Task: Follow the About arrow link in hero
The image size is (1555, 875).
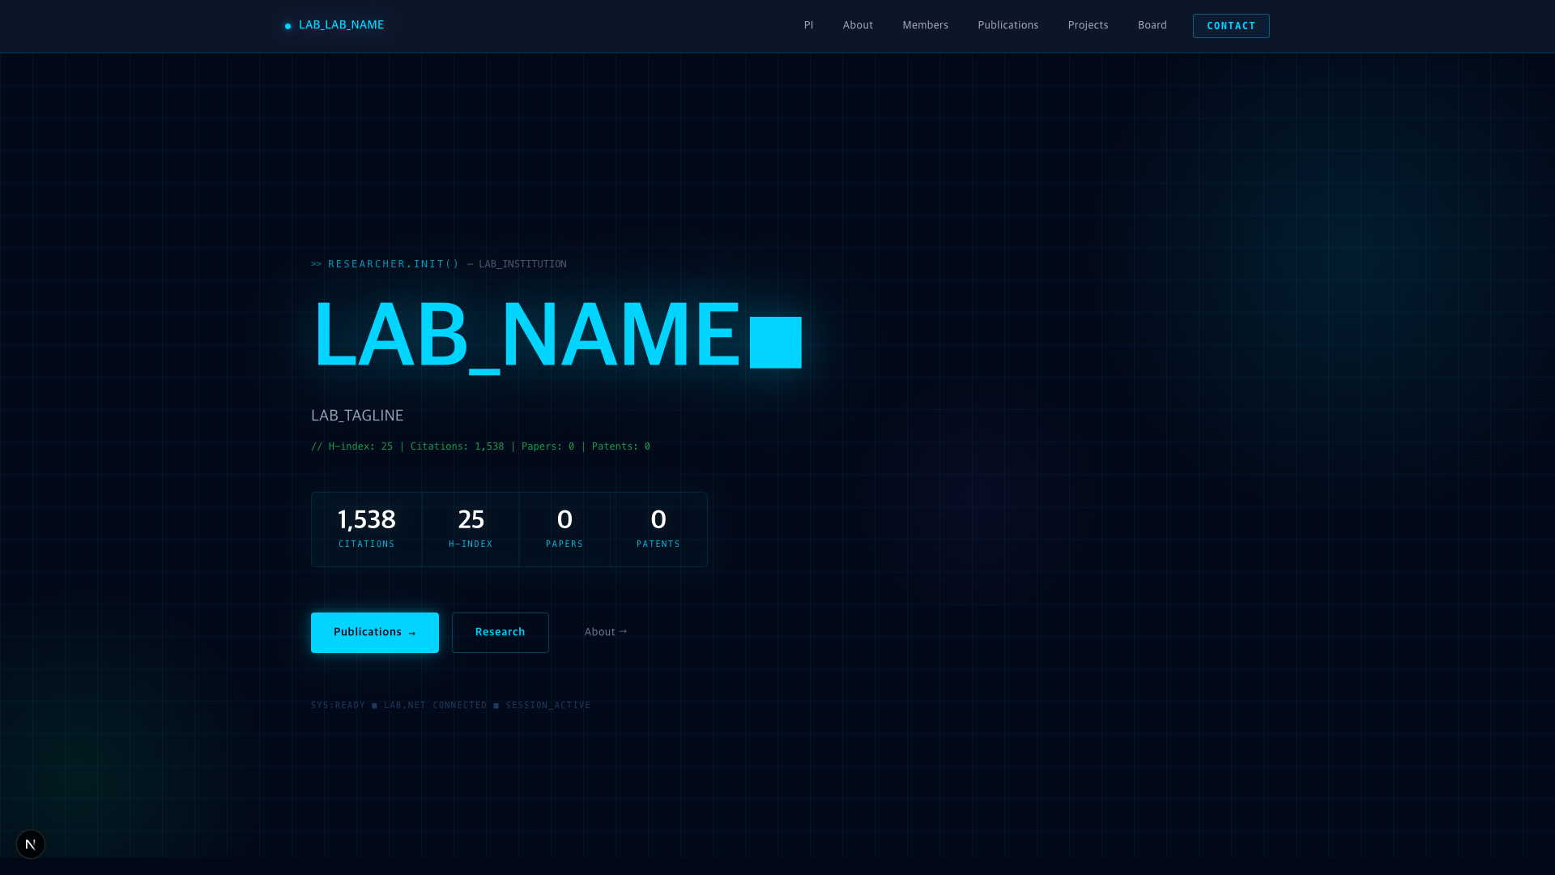Action: coord(605,632)
